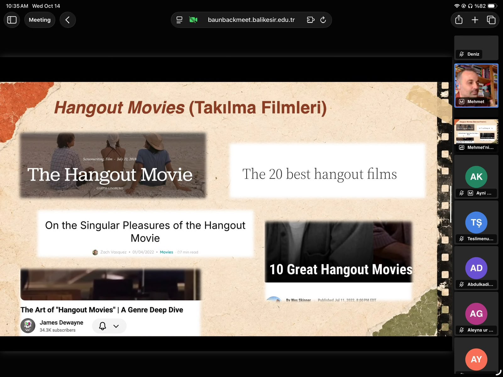Tap the muted microphone icon next to Deniz

pos(462,54)
